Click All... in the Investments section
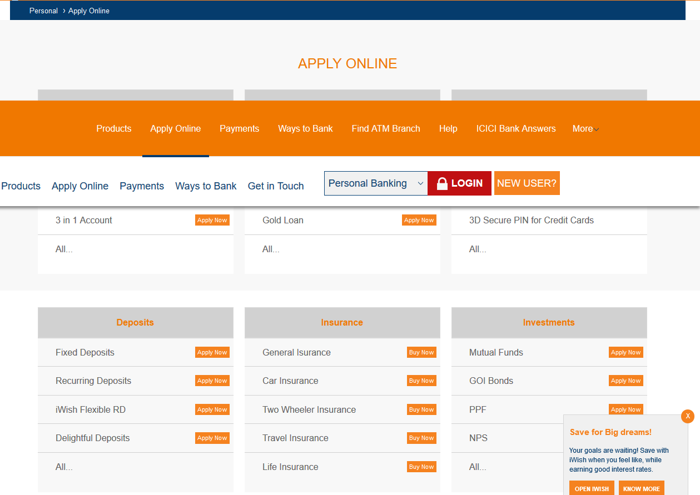The image size is (700, 495). (478, 467)
